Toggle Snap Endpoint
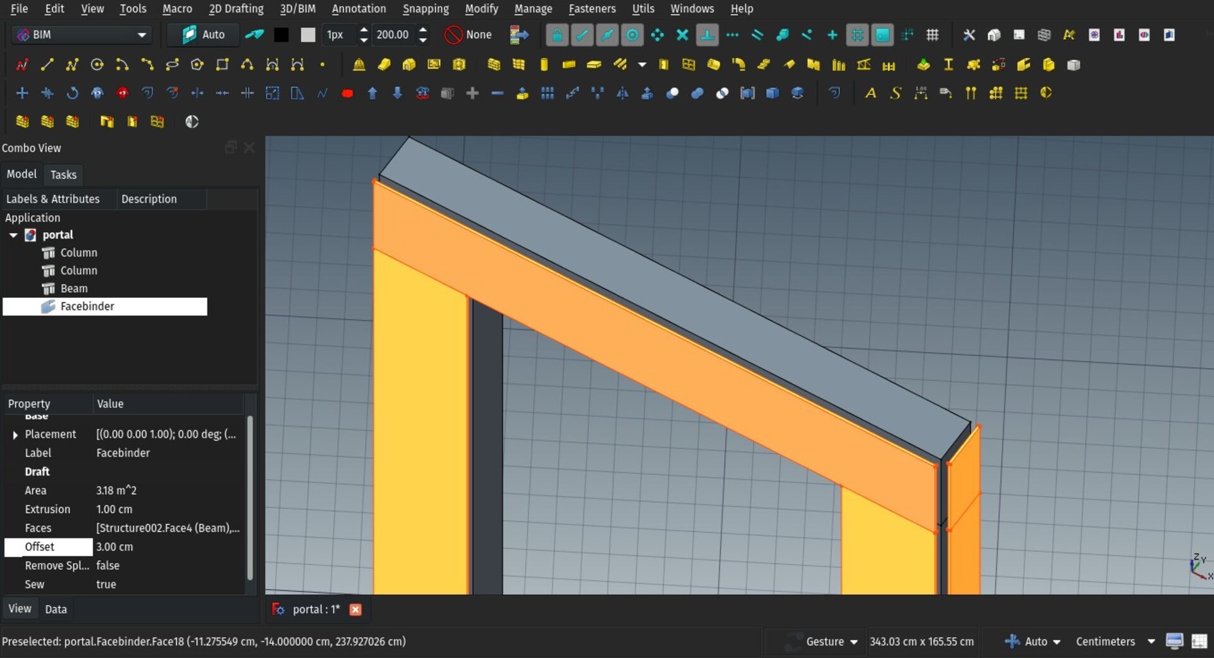 (x=582, y=35)
